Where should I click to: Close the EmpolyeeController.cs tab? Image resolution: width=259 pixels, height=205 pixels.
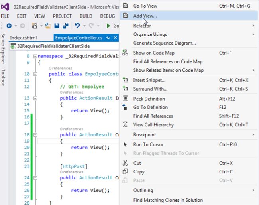click(115, 38)
